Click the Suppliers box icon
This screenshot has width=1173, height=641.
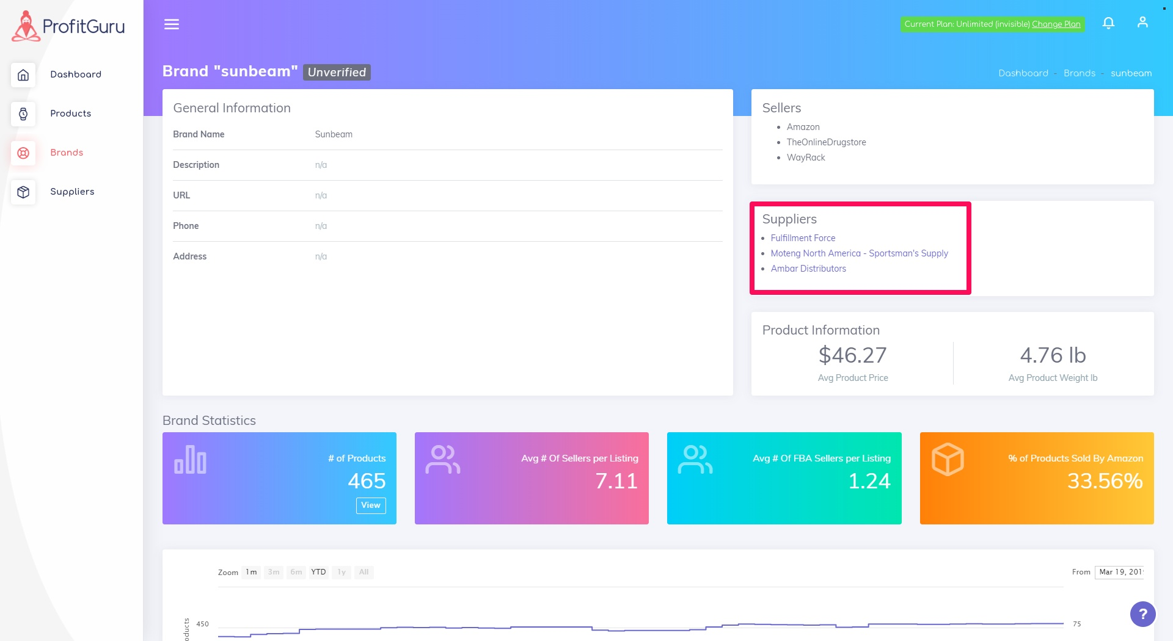(23, 192)
